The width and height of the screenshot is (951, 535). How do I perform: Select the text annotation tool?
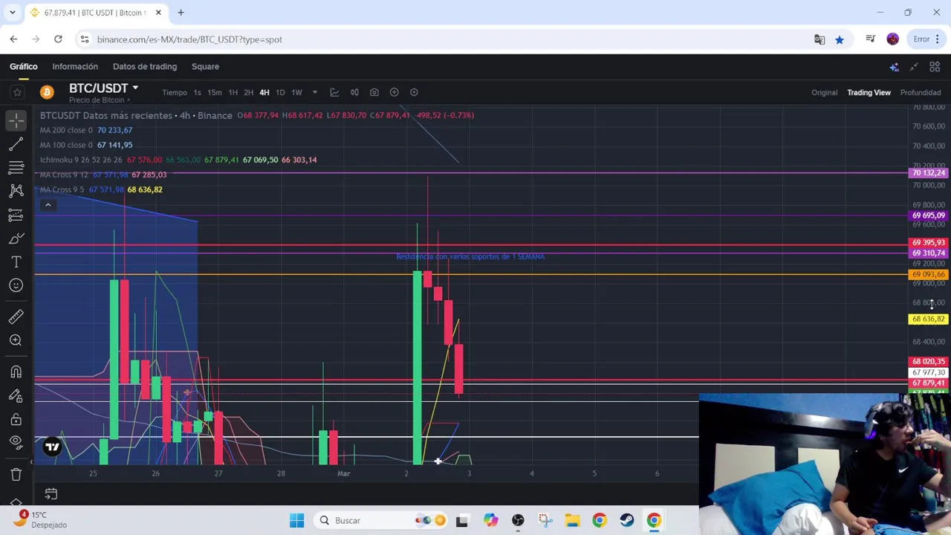click(16, 262)
